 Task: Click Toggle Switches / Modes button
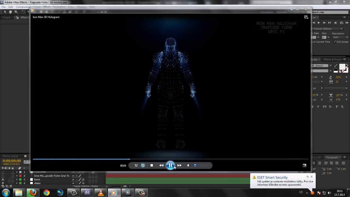[x=86, y=186]
